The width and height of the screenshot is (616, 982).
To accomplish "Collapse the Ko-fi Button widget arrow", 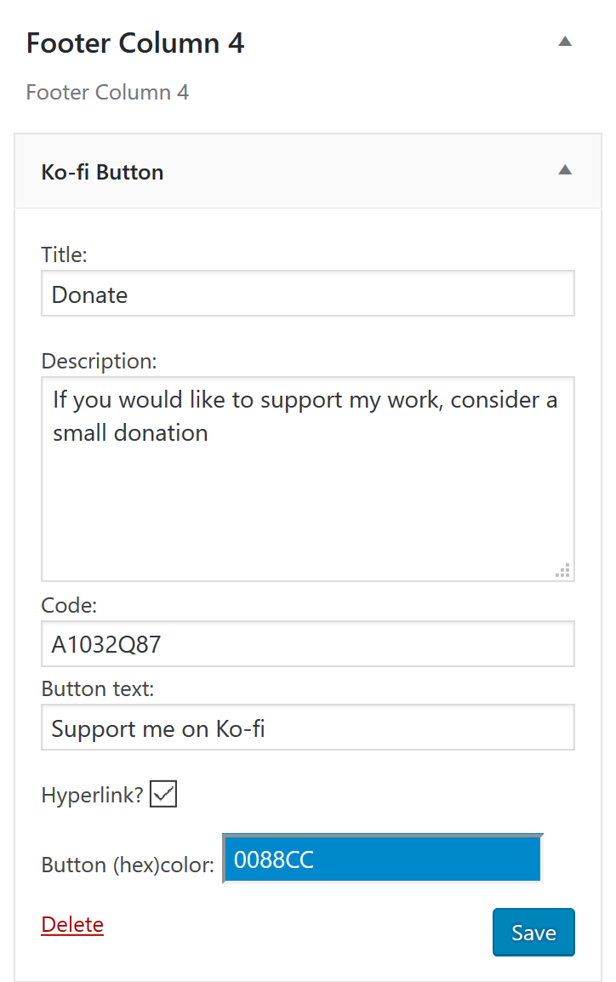I will 565,169.
